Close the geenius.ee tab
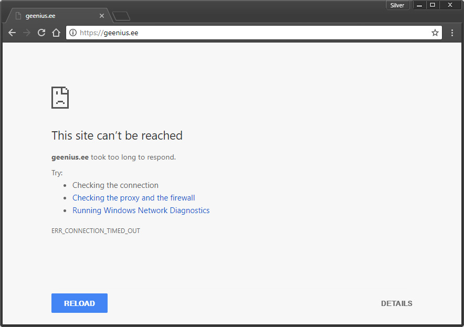The height and width of the screenshot is (327, 464). [102, 16]
